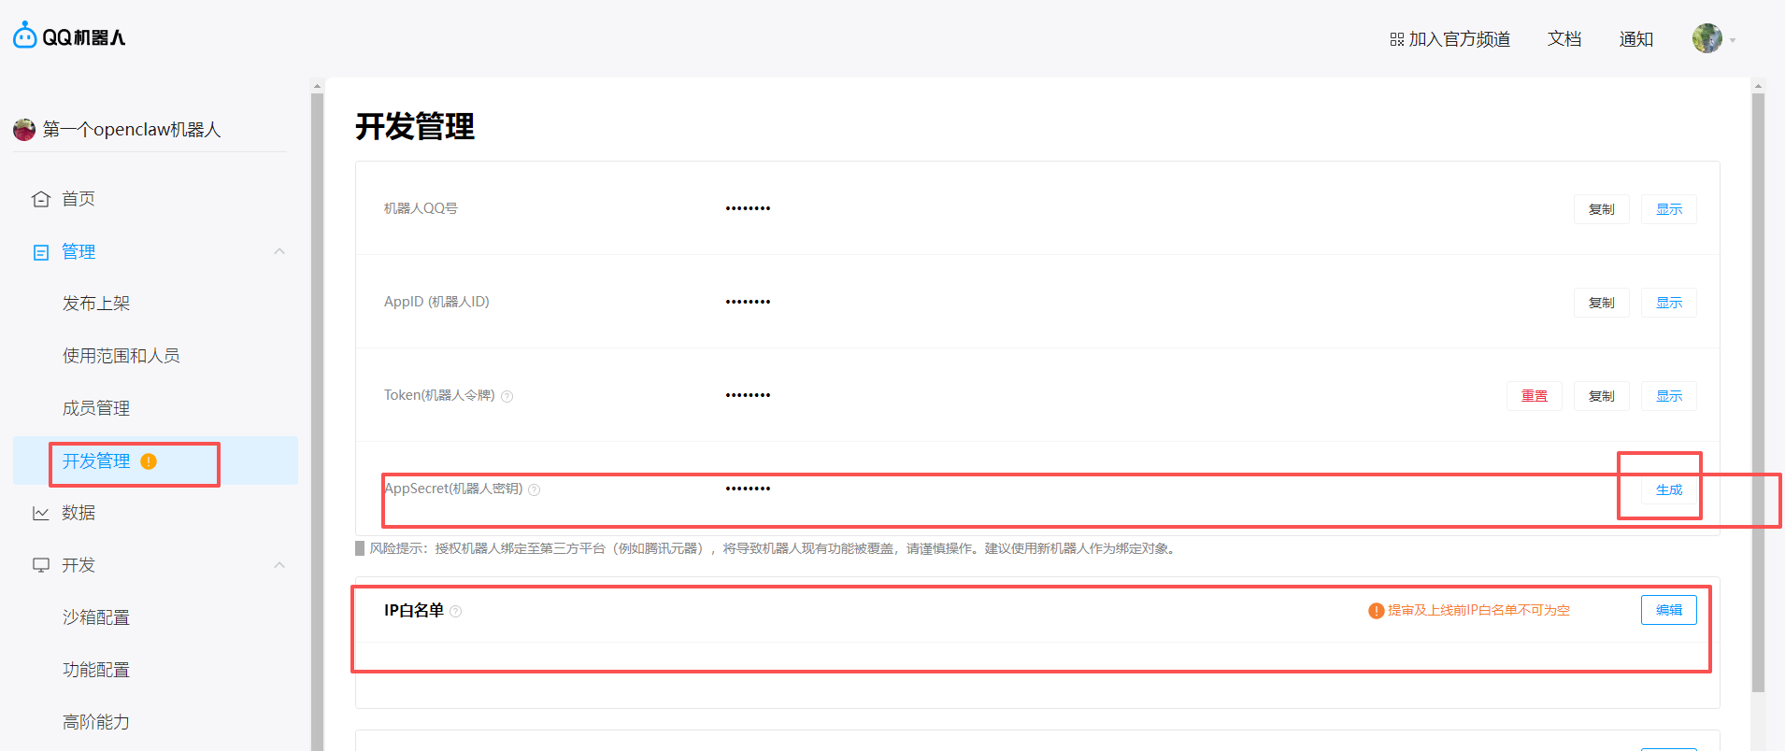This screenshot has width=1785, height=751.
Task: Edit the IP白名单 with 编辑 button
Action: 1668,610
